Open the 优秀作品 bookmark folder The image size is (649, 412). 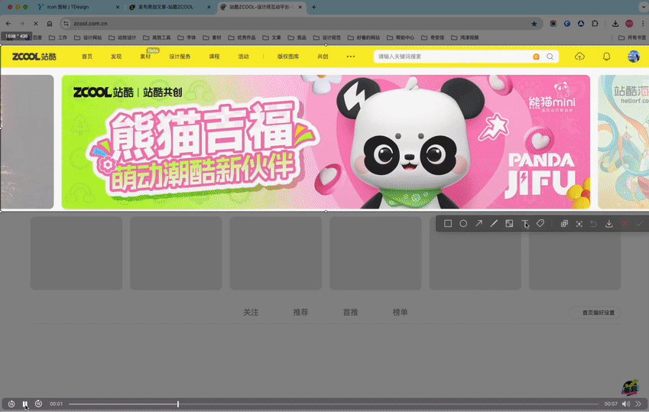point(242,37)
